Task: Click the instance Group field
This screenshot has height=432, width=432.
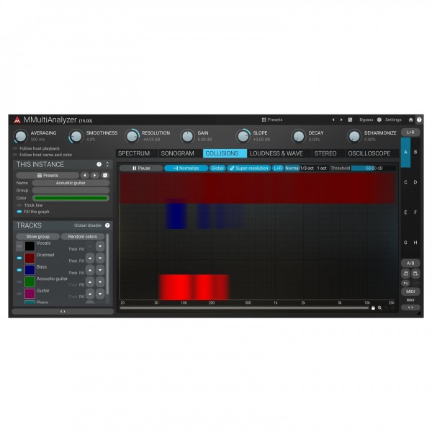Action: (71, 190)
